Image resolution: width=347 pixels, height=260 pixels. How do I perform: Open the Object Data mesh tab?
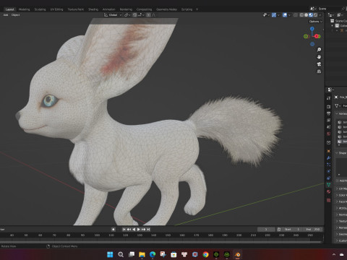[329, 185]
